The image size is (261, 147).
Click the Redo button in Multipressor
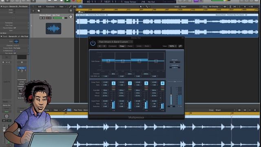tap(147, 46)
